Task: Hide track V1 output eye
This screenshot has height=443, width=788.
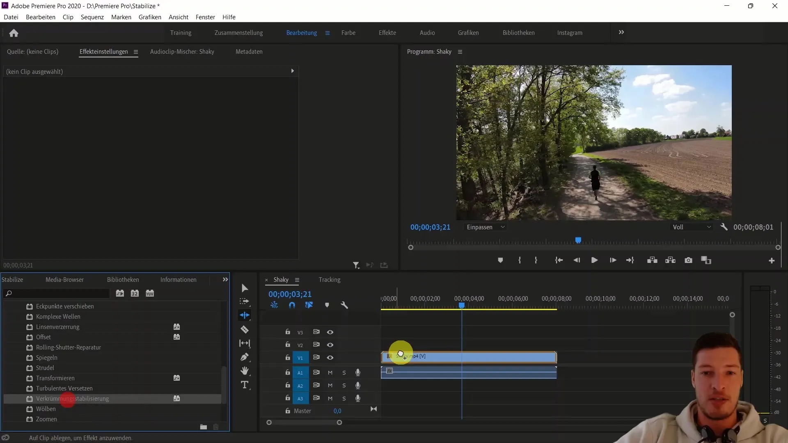Action: pyautogui.click(x=330, y=358)
